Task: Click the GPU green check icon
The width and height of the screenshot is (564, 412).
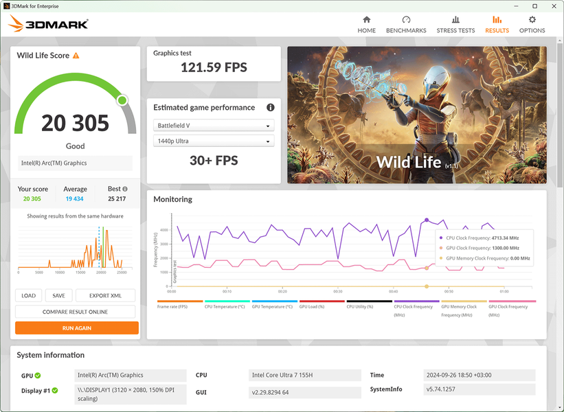Action: [38, 376]
